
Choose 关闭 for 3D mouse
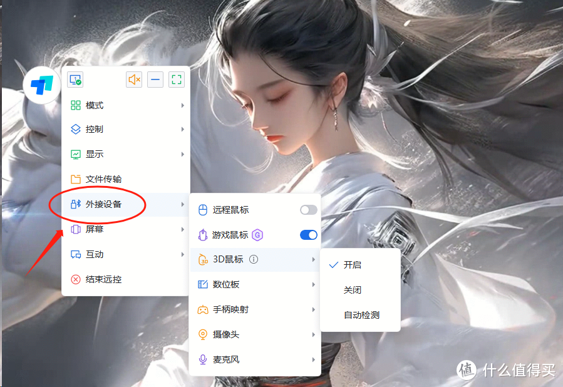pos(360,290)
